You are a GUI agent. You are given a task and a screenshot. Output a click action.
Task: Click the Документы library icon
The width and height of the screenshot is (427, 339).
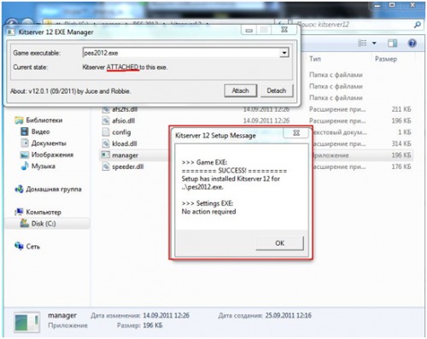(x=25, y=143)
